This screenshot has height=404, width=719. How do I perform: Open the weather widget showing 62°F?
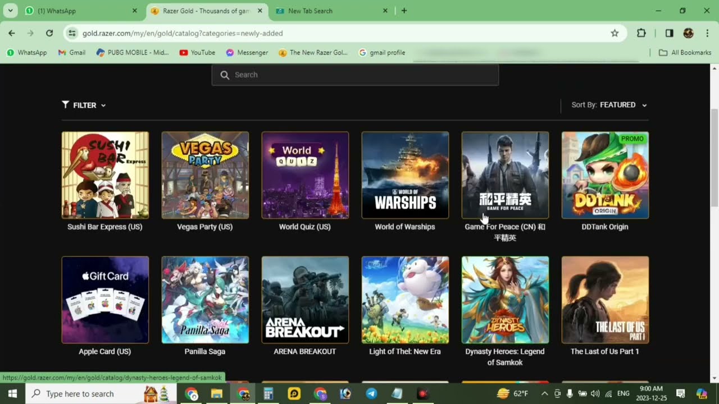point(513,394)
